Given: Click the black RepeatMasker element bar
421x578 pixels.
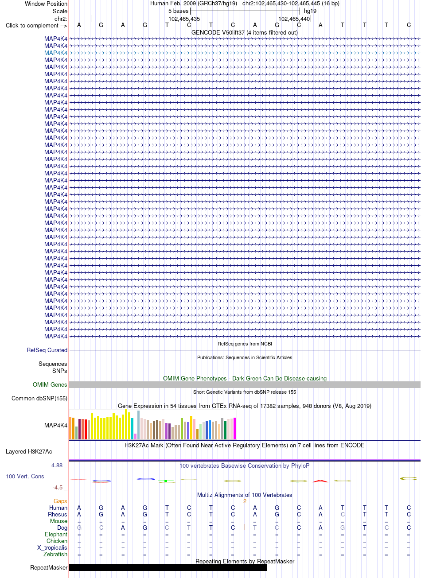Looking at the screenshot, I should (168, 567).
